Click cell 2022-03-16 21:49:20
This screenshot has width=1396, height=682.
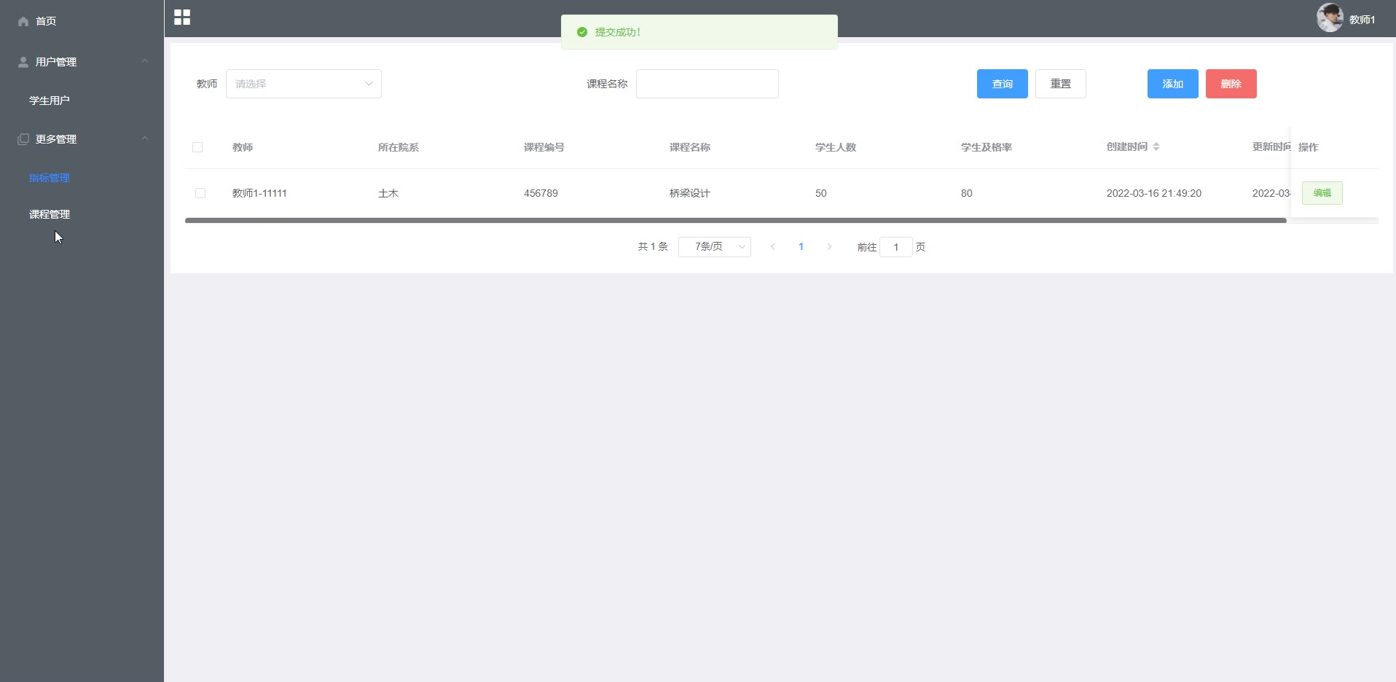coord(1154,193)
